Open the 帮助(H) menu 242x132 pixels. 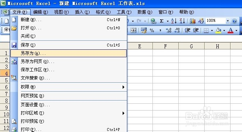187,12
